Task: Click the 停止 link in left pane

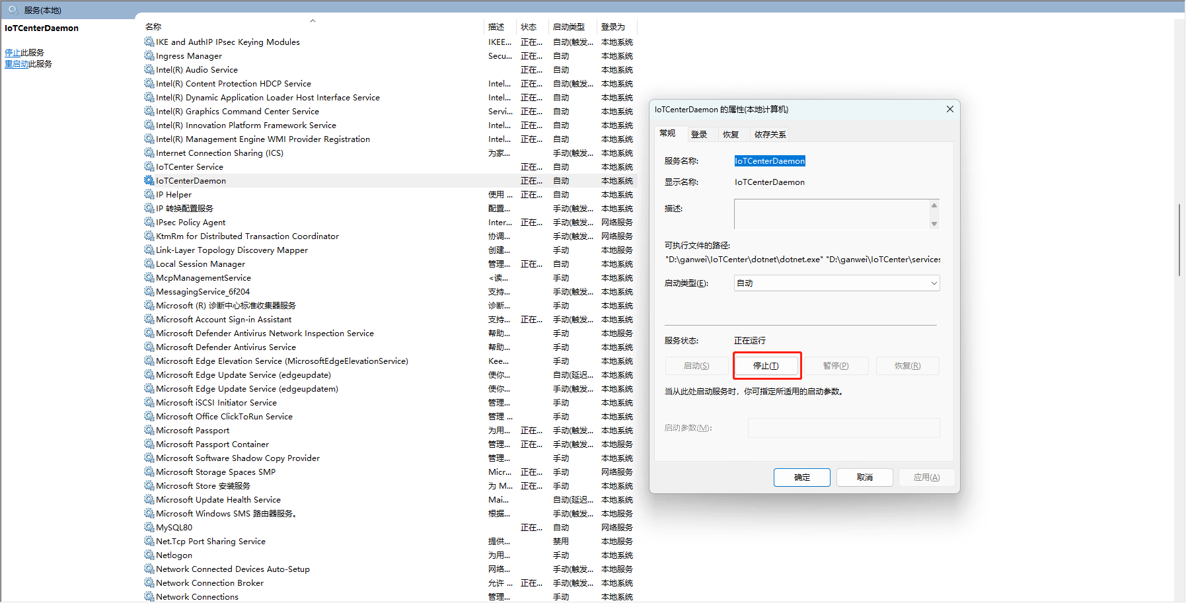Action: [x=13, y=53]
